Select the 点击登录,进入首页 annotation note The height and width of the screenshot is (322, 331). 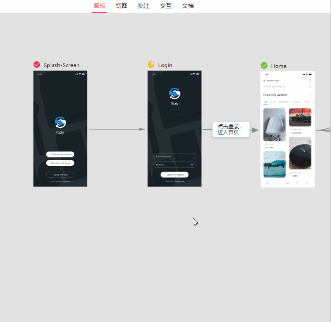click(x=231, y=130)
